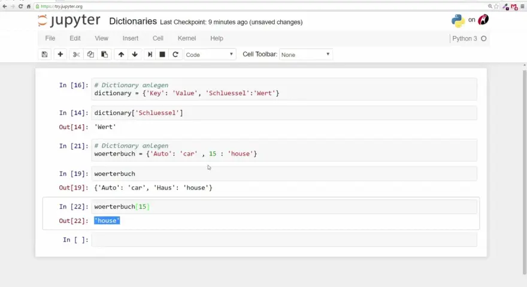Open the File menu

(x=50, y=38)
